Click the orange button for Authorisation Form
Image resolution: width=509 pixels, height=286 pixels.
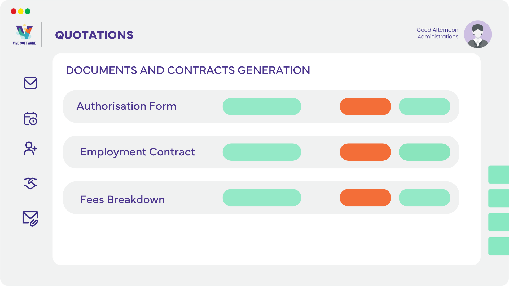point(365,106)
